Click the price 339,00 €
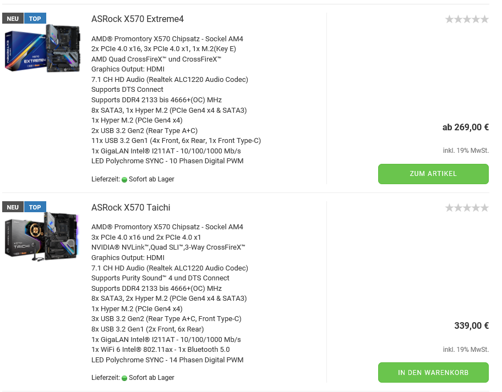 pyautogui.click(x=471, y=325)
